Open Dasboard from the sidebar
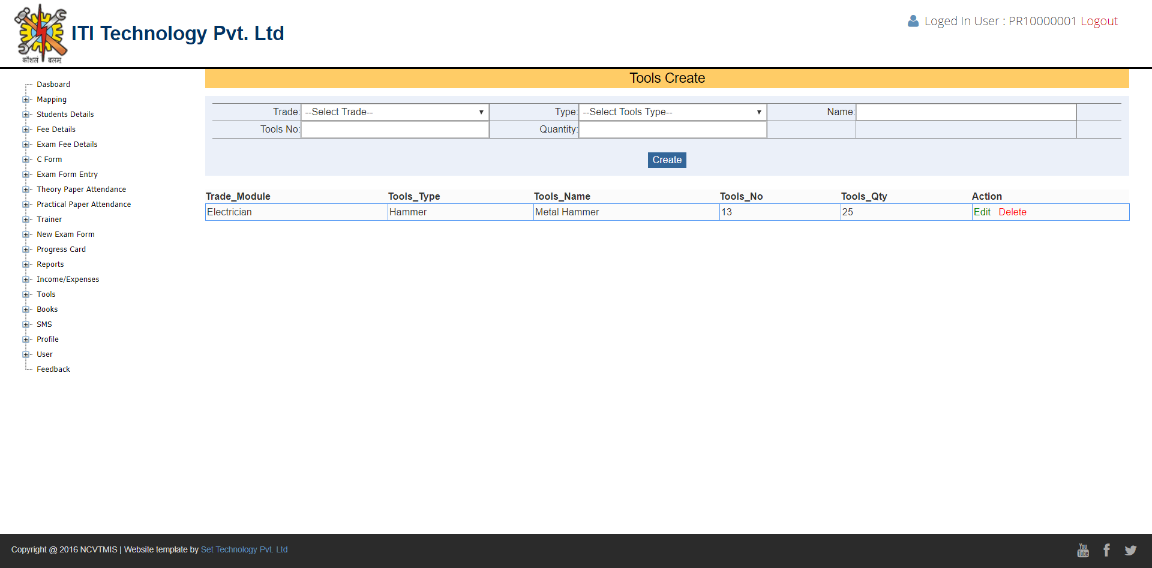Viewport: 1152px width, 568px height. [x=53, y=85]
